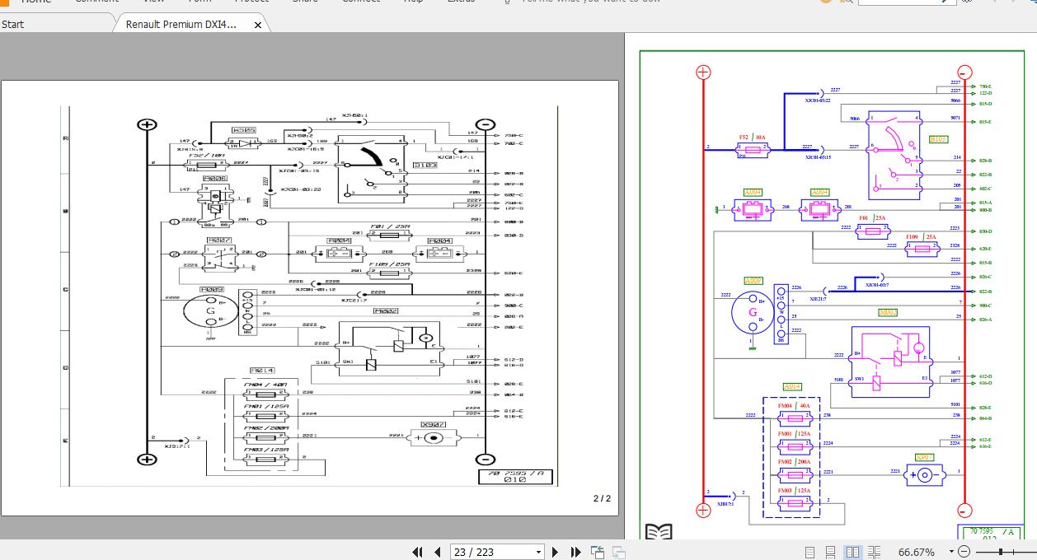Switch to the Start tab
This screenshot has height=560, width=1037.
13,24
